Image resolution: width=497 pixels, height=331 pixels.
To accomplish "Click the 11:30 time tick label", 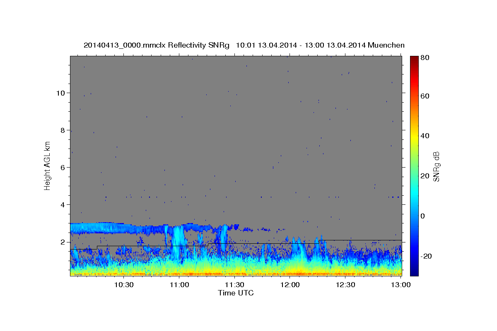I will coord(234,285).
